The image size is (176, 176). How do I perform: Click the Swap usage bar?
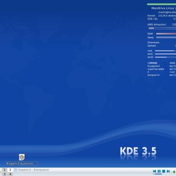[x=166, y=37]
